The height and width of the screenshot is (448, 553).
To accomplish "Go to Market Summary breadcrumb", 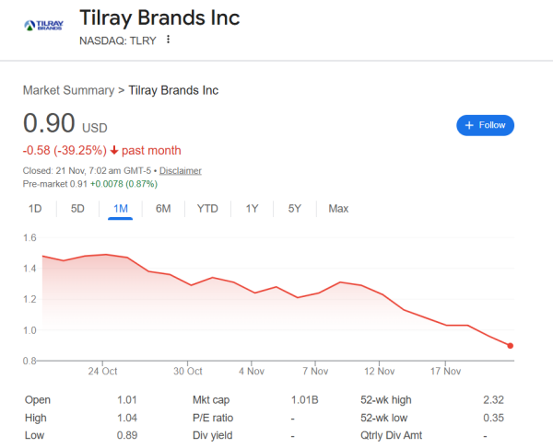I will pyautogui.click(x=69, y=90).
